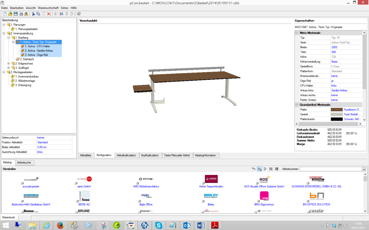Save the basket with the floppy disk icon
This screenshot has height=230, width=369.
pyautogui.click(x=15, y=14)
